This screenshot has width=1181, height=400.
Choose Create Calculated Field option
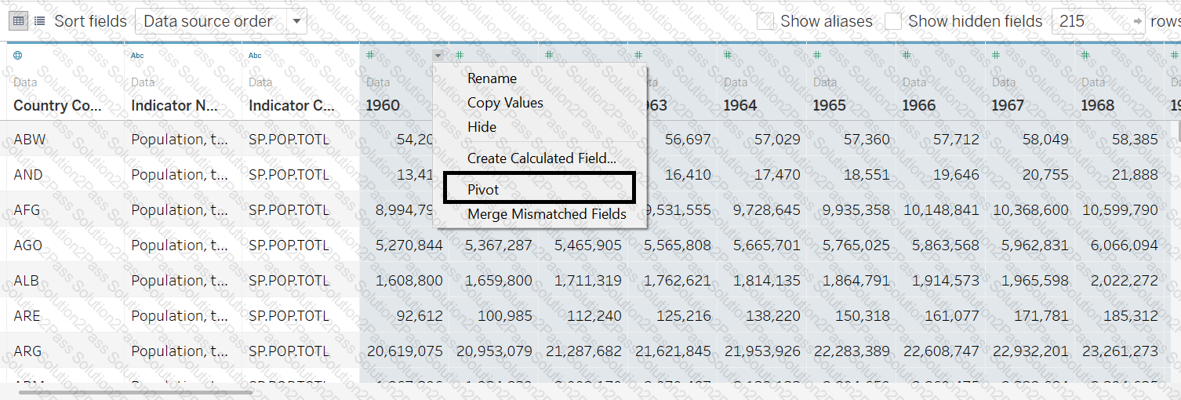coord(541,158)
